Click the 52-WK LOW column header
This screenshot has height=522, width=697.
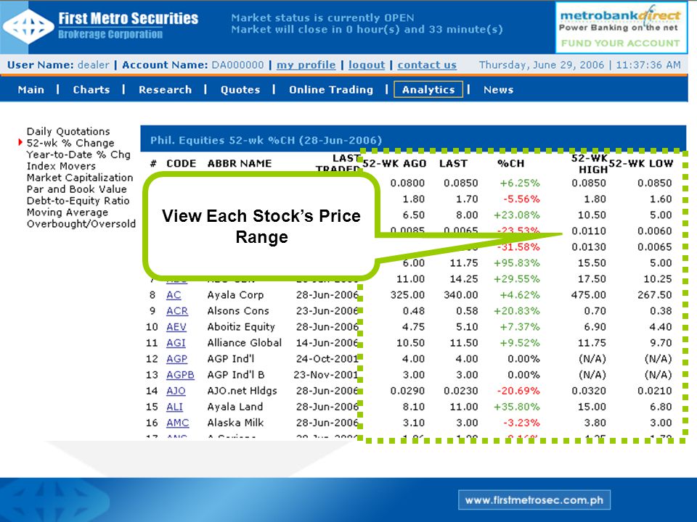pyautogui.click(x=640, y=163)
